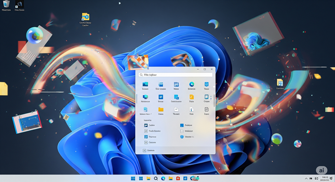Open the two-monitors icon in the window grid
This screenshot has height=182, width=335.
tap(145, 98)
